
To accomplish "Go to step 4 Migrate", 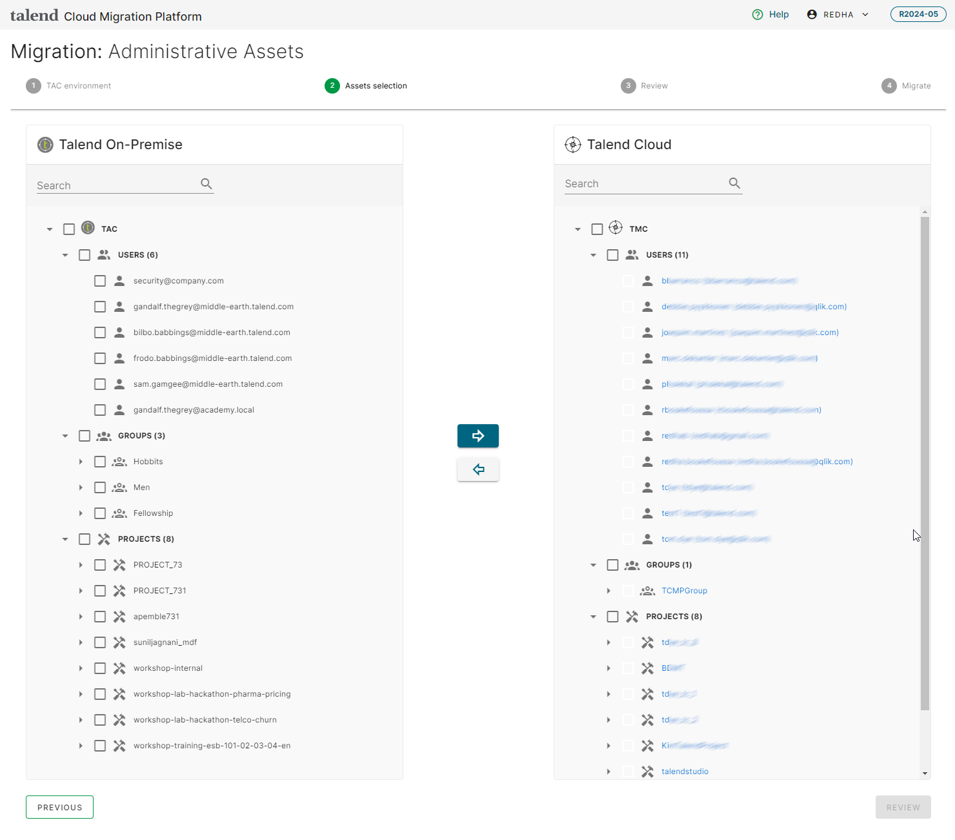I will pos(906,86).
